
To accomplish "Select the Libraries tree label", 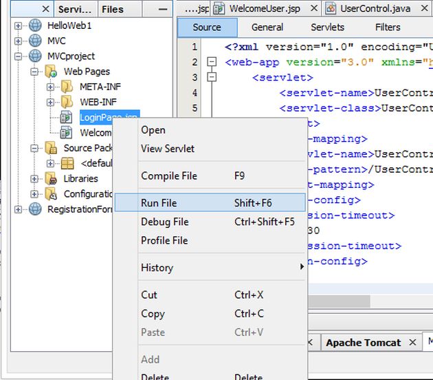I will click(80, 179).
